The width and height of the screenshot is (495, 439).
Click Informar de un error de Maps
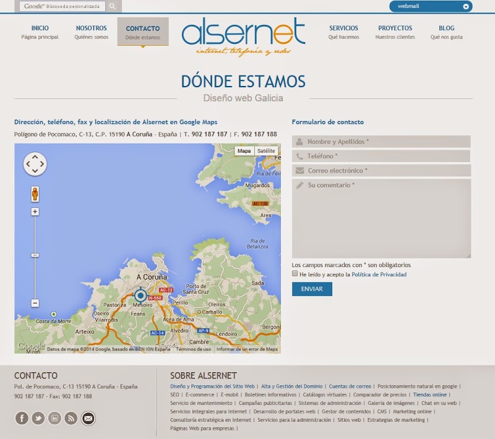[x=247, y=349]
